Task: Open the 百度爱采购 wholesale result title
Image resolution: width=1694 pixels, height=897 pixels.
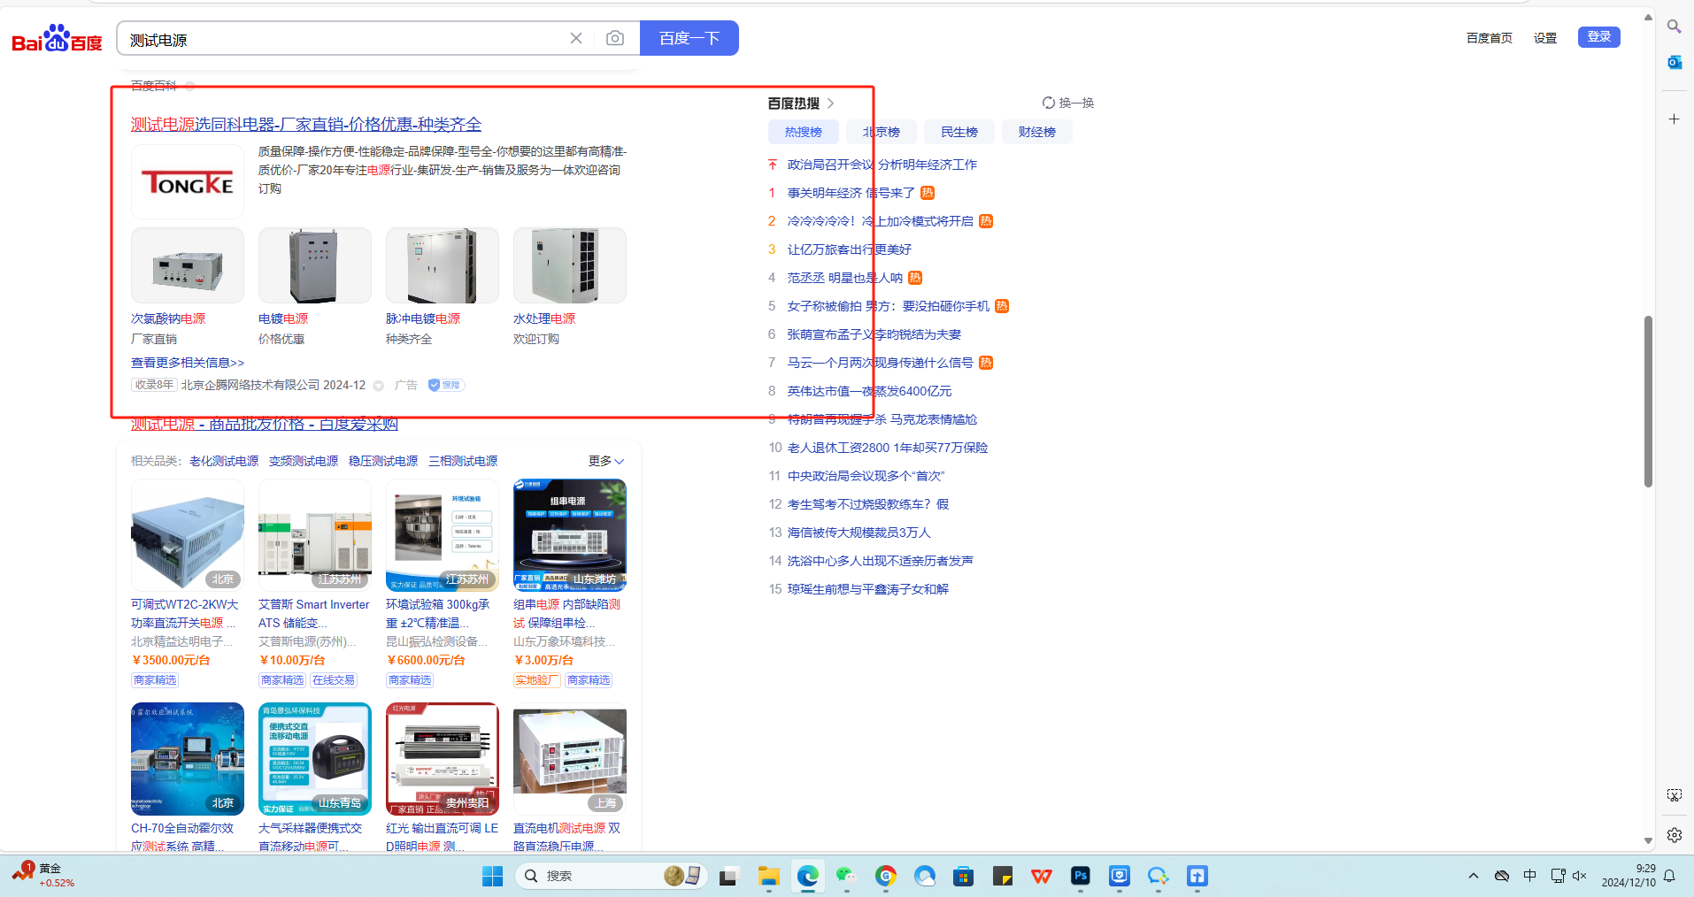Action: 265,425
